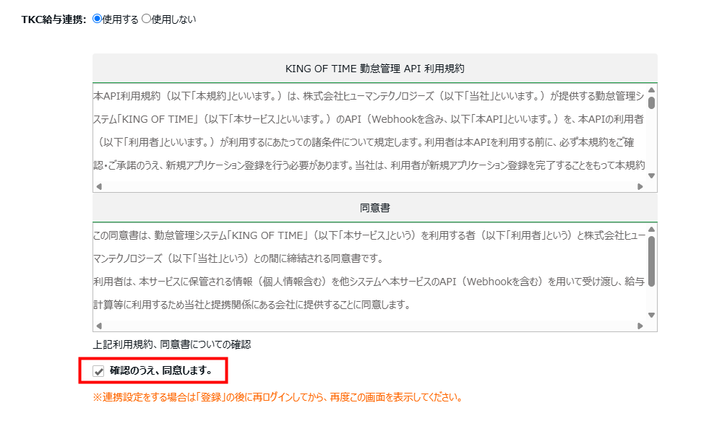Click the orange ※連携設定をする場合 notice
Image resolution: width=722 pixels, height=426 pixels.
278,397
